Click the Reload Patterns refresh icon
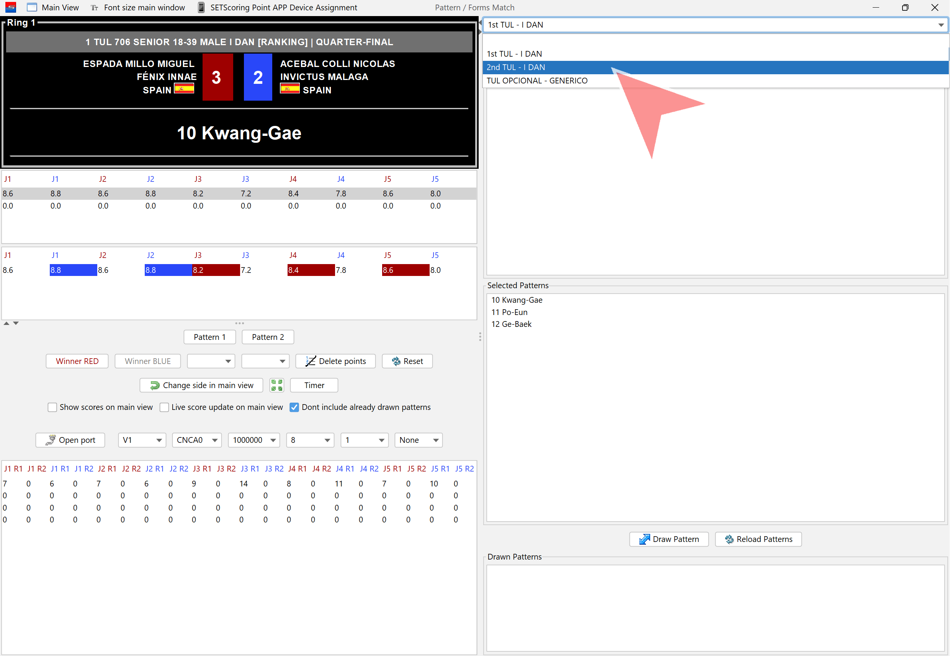Screen dimensions: 950x656 (x=729, y=539)
